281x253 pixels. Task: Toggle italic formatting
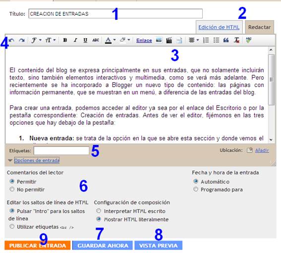(x=75, y=40)
